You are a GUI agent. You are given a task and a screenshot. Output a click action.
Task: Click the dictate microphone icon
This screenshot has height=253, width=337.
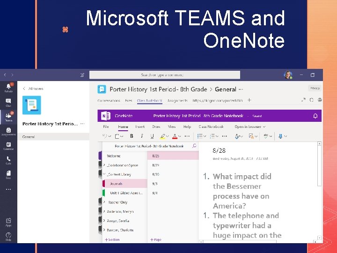280,136
